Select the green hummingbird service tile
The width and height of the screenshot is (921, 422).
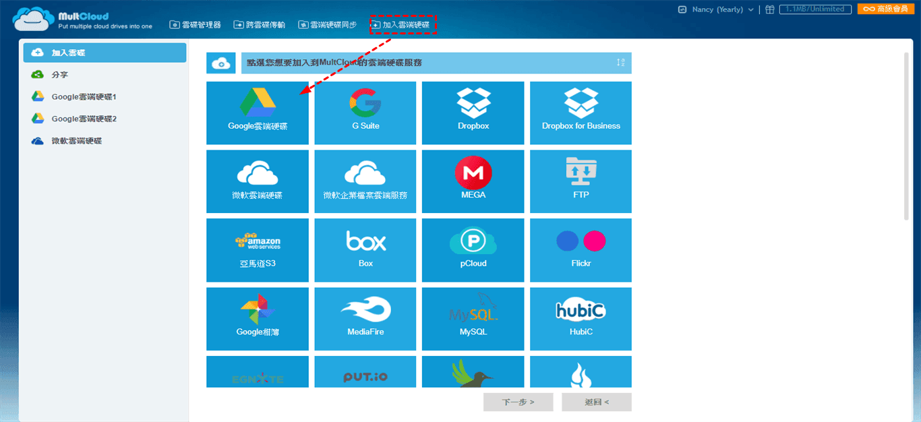point(473,372)
